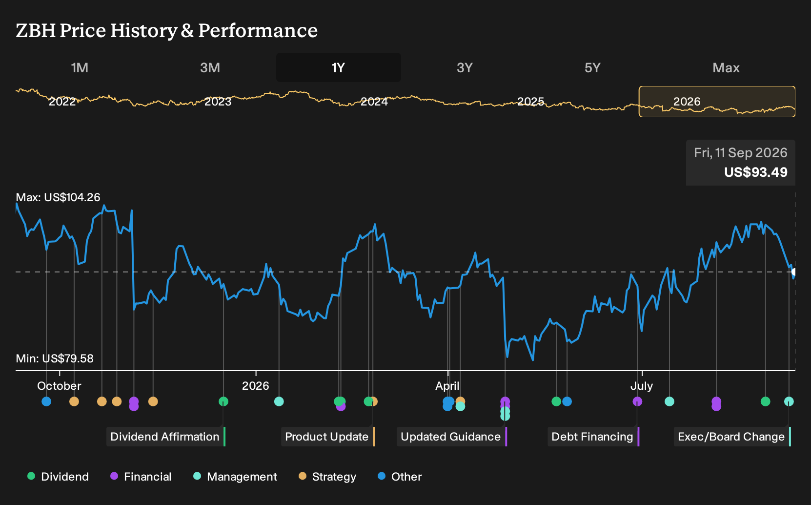This screenshot has height=505, width=811.
Task: Click the highlighted 2026 range selector on overview chart
Action: (x=717, y=102)
